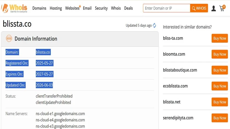Screen dimensions: 230x129
Task: Buy Now for serendipityta.com
Action: pos(220,118)
